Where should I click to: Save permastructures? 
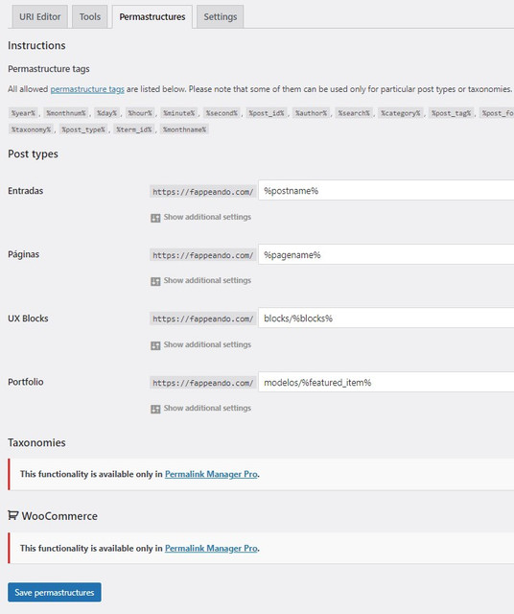click(x=55, y=592)
